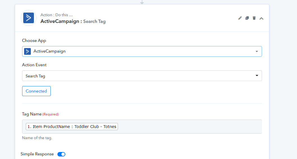This screenshot has height=159, width=297.
Task: Click the pencil edit icon in the header
Action: (240, 18)
